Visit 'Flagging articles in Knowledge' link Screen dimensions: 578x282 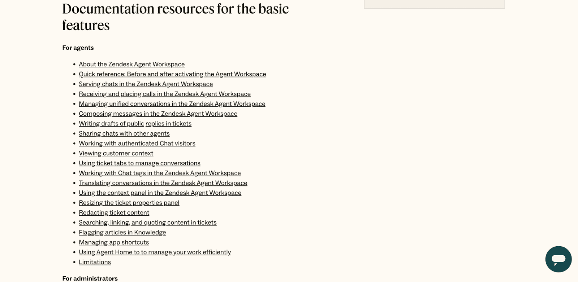tap(122, 233)
